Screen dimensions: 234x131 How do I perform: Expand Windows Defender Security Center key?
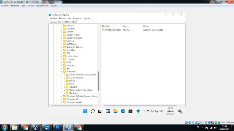(x=61, y=96)
